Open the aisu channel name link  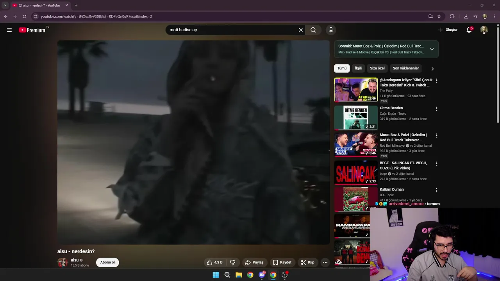[75, 260]
